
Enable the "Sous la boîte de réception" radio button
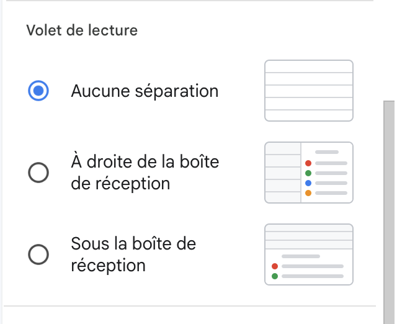(x=38, y=254)
